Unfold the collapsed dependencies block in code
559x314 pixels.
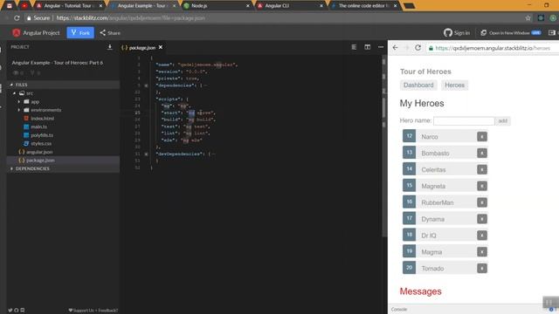coord(146,85)
